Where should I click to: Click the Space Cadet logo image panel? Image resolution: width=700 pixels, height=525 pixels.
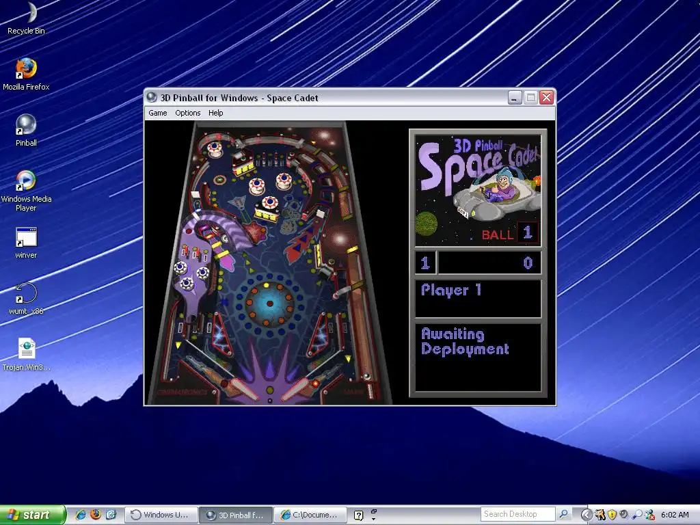click(x=478, y=190)
